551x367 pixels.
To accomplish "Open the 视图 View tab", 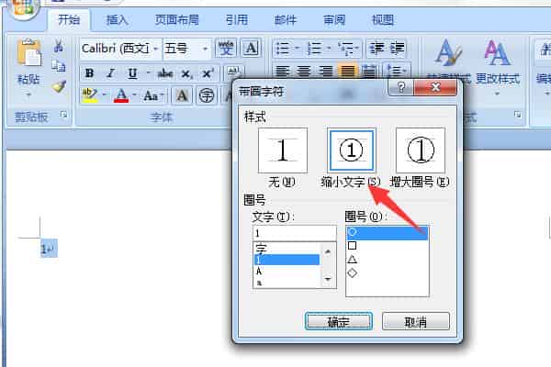I will click(383, 19).
